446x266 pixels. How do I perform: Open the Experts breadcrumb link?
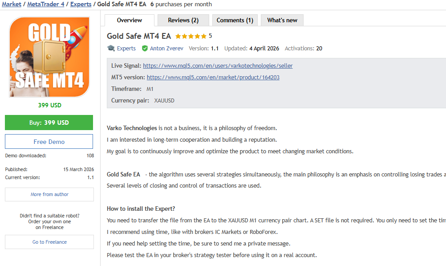click(81, 4)
